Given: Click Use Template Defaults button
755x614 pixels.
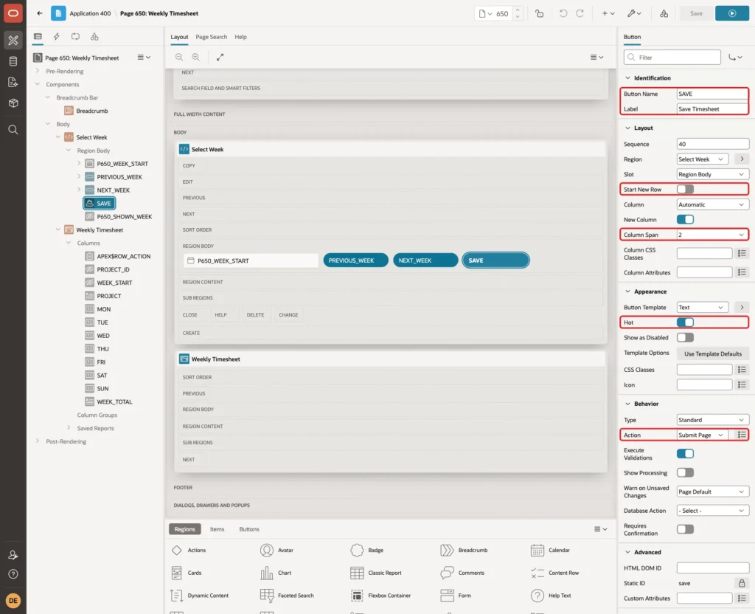Looking at the screenshot, I should coord(713,353).
